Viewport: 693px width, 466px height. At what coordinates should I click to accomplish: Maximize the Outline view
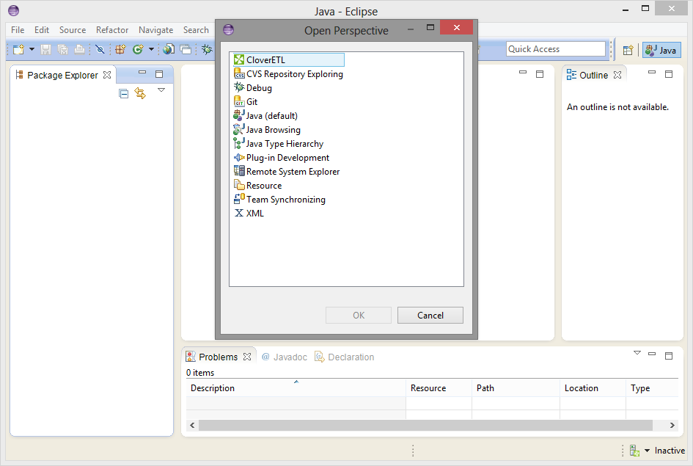(669, 74)
